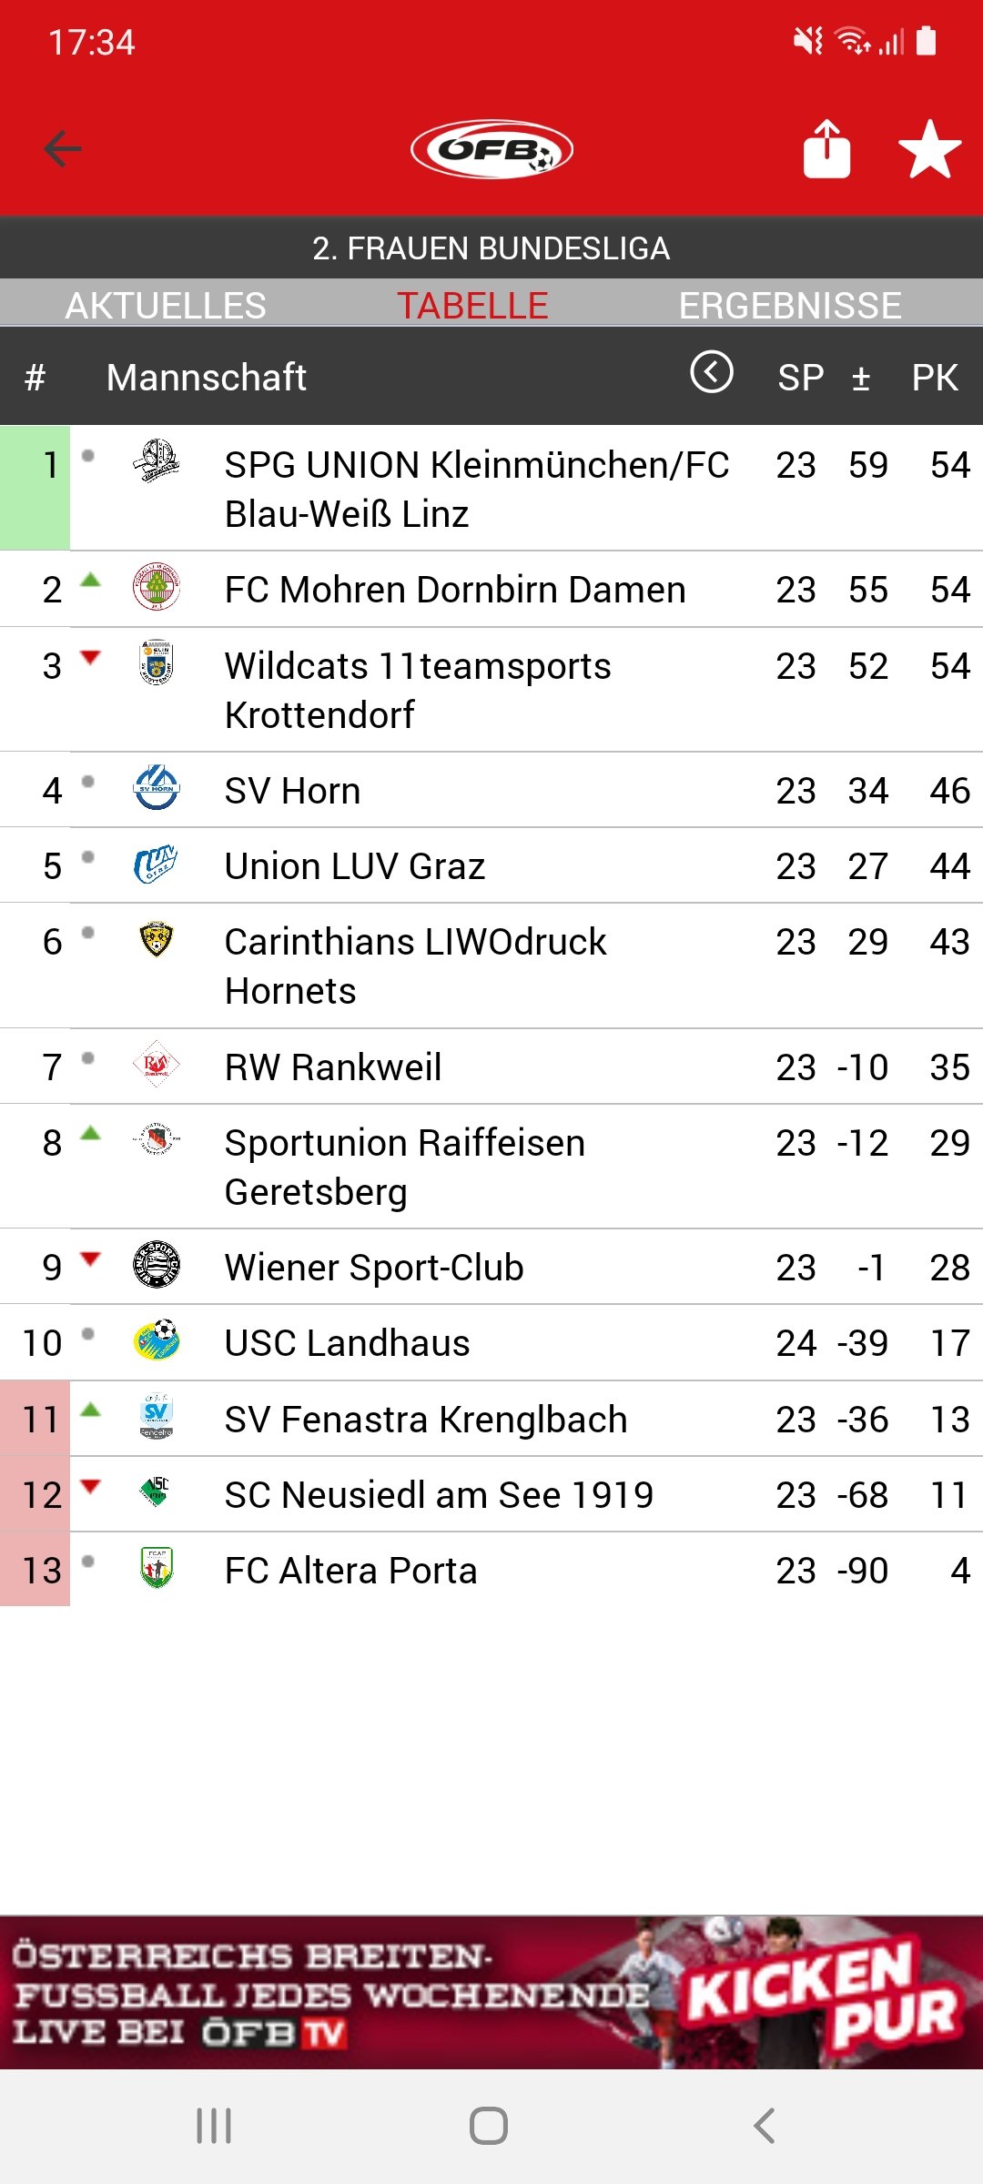This screenshot has height=2184, width=983.
Task: Open USC Landhaus crest icon
Action: pos(157,1340)
